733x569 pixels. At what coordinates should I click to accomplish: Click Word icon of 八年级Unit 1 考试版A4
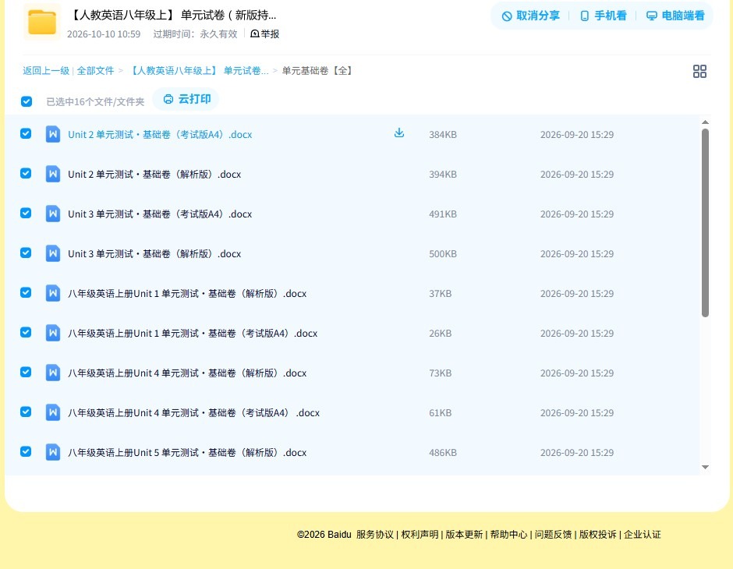pos(53,333)
